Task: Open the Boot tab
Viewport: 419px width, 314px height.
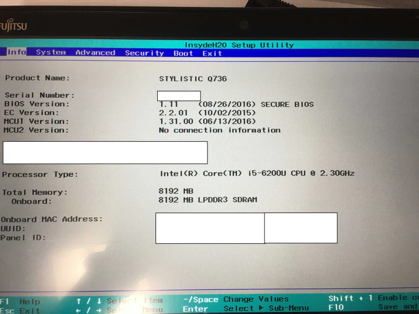Action: point(183,53)
